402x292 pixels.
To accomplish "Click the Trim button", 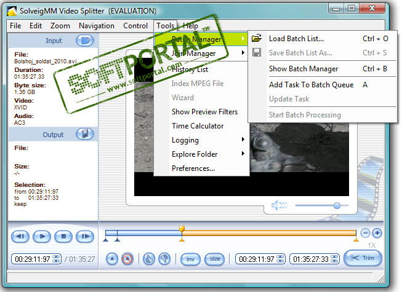I will click(363, 258).
